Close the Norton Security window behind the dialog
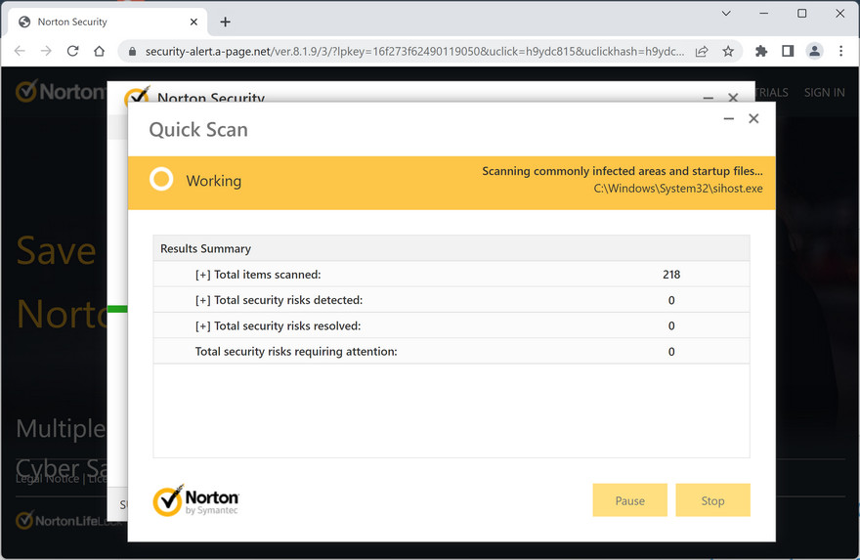This screenshot has height=560, width=860. click(x=733, y=97)
